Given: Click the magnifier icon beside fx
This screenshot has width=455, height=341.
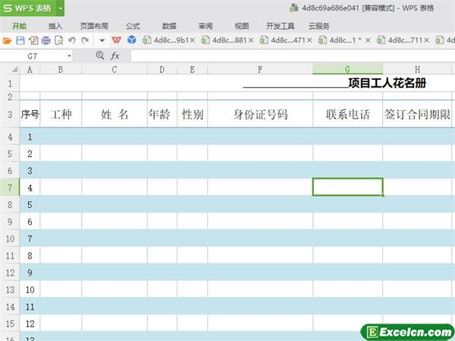Looking at the screenshot, I should [100, 55].
